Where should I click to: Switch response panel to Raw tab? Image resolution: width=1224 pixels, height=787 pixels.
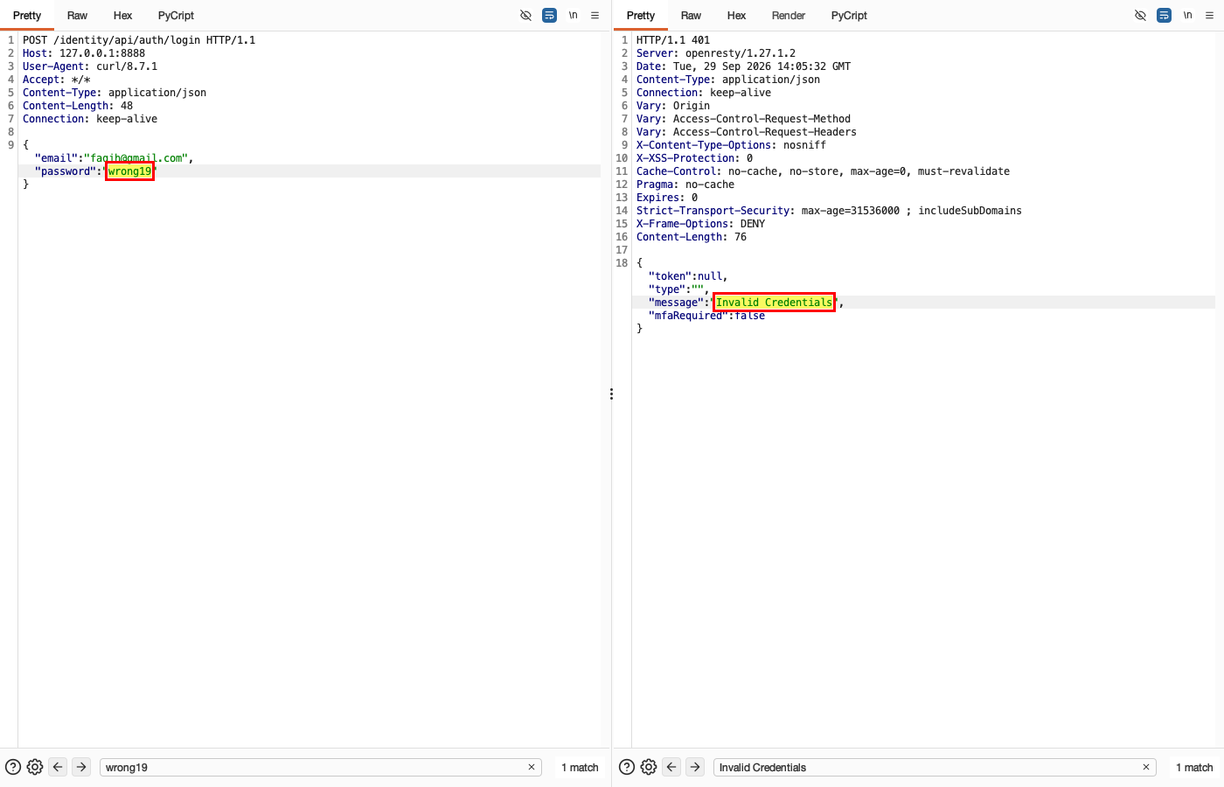pyautogui.click(x=691, y=16)
